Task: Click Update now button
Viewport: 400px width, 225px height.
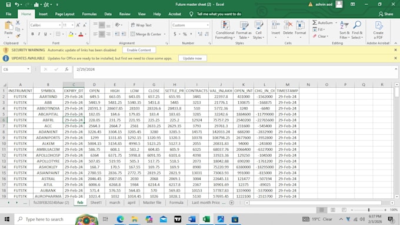Action: click(192, 58)
